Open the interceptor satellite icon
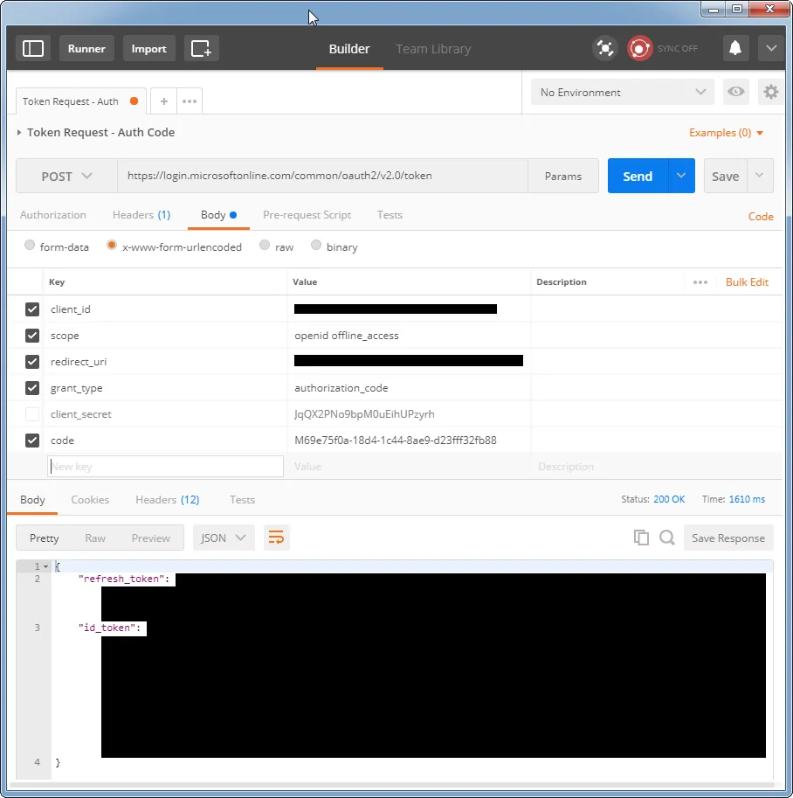This screenshot has height=798, width=793. coord(605,49)
